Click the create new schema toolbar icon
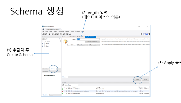181x103 pixels. pyautogui.click(x=53, y=34)
